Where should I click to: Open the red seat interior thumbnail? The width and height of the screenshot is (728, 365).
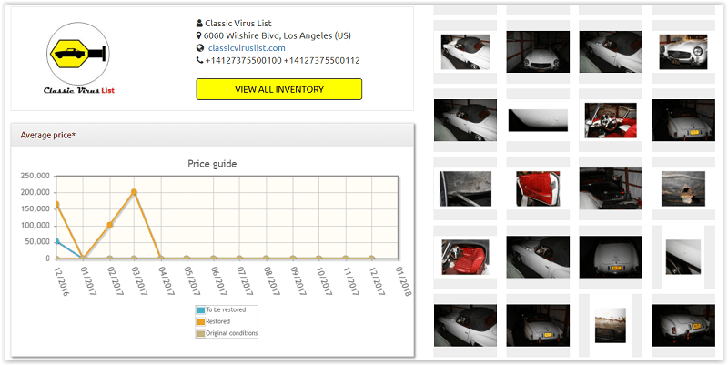point(465,256)
